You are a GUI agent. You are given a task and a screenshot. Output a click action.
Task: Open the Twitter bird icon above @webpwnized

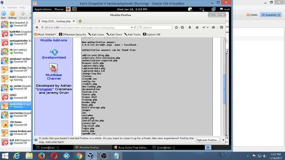pyautogui.click(x=54, y=52)
